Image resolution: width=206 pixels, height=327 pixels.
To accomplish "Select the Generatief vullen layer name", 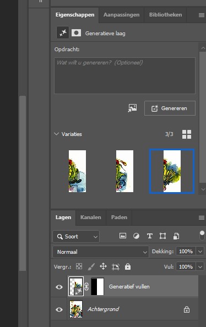I will [129, 287].
